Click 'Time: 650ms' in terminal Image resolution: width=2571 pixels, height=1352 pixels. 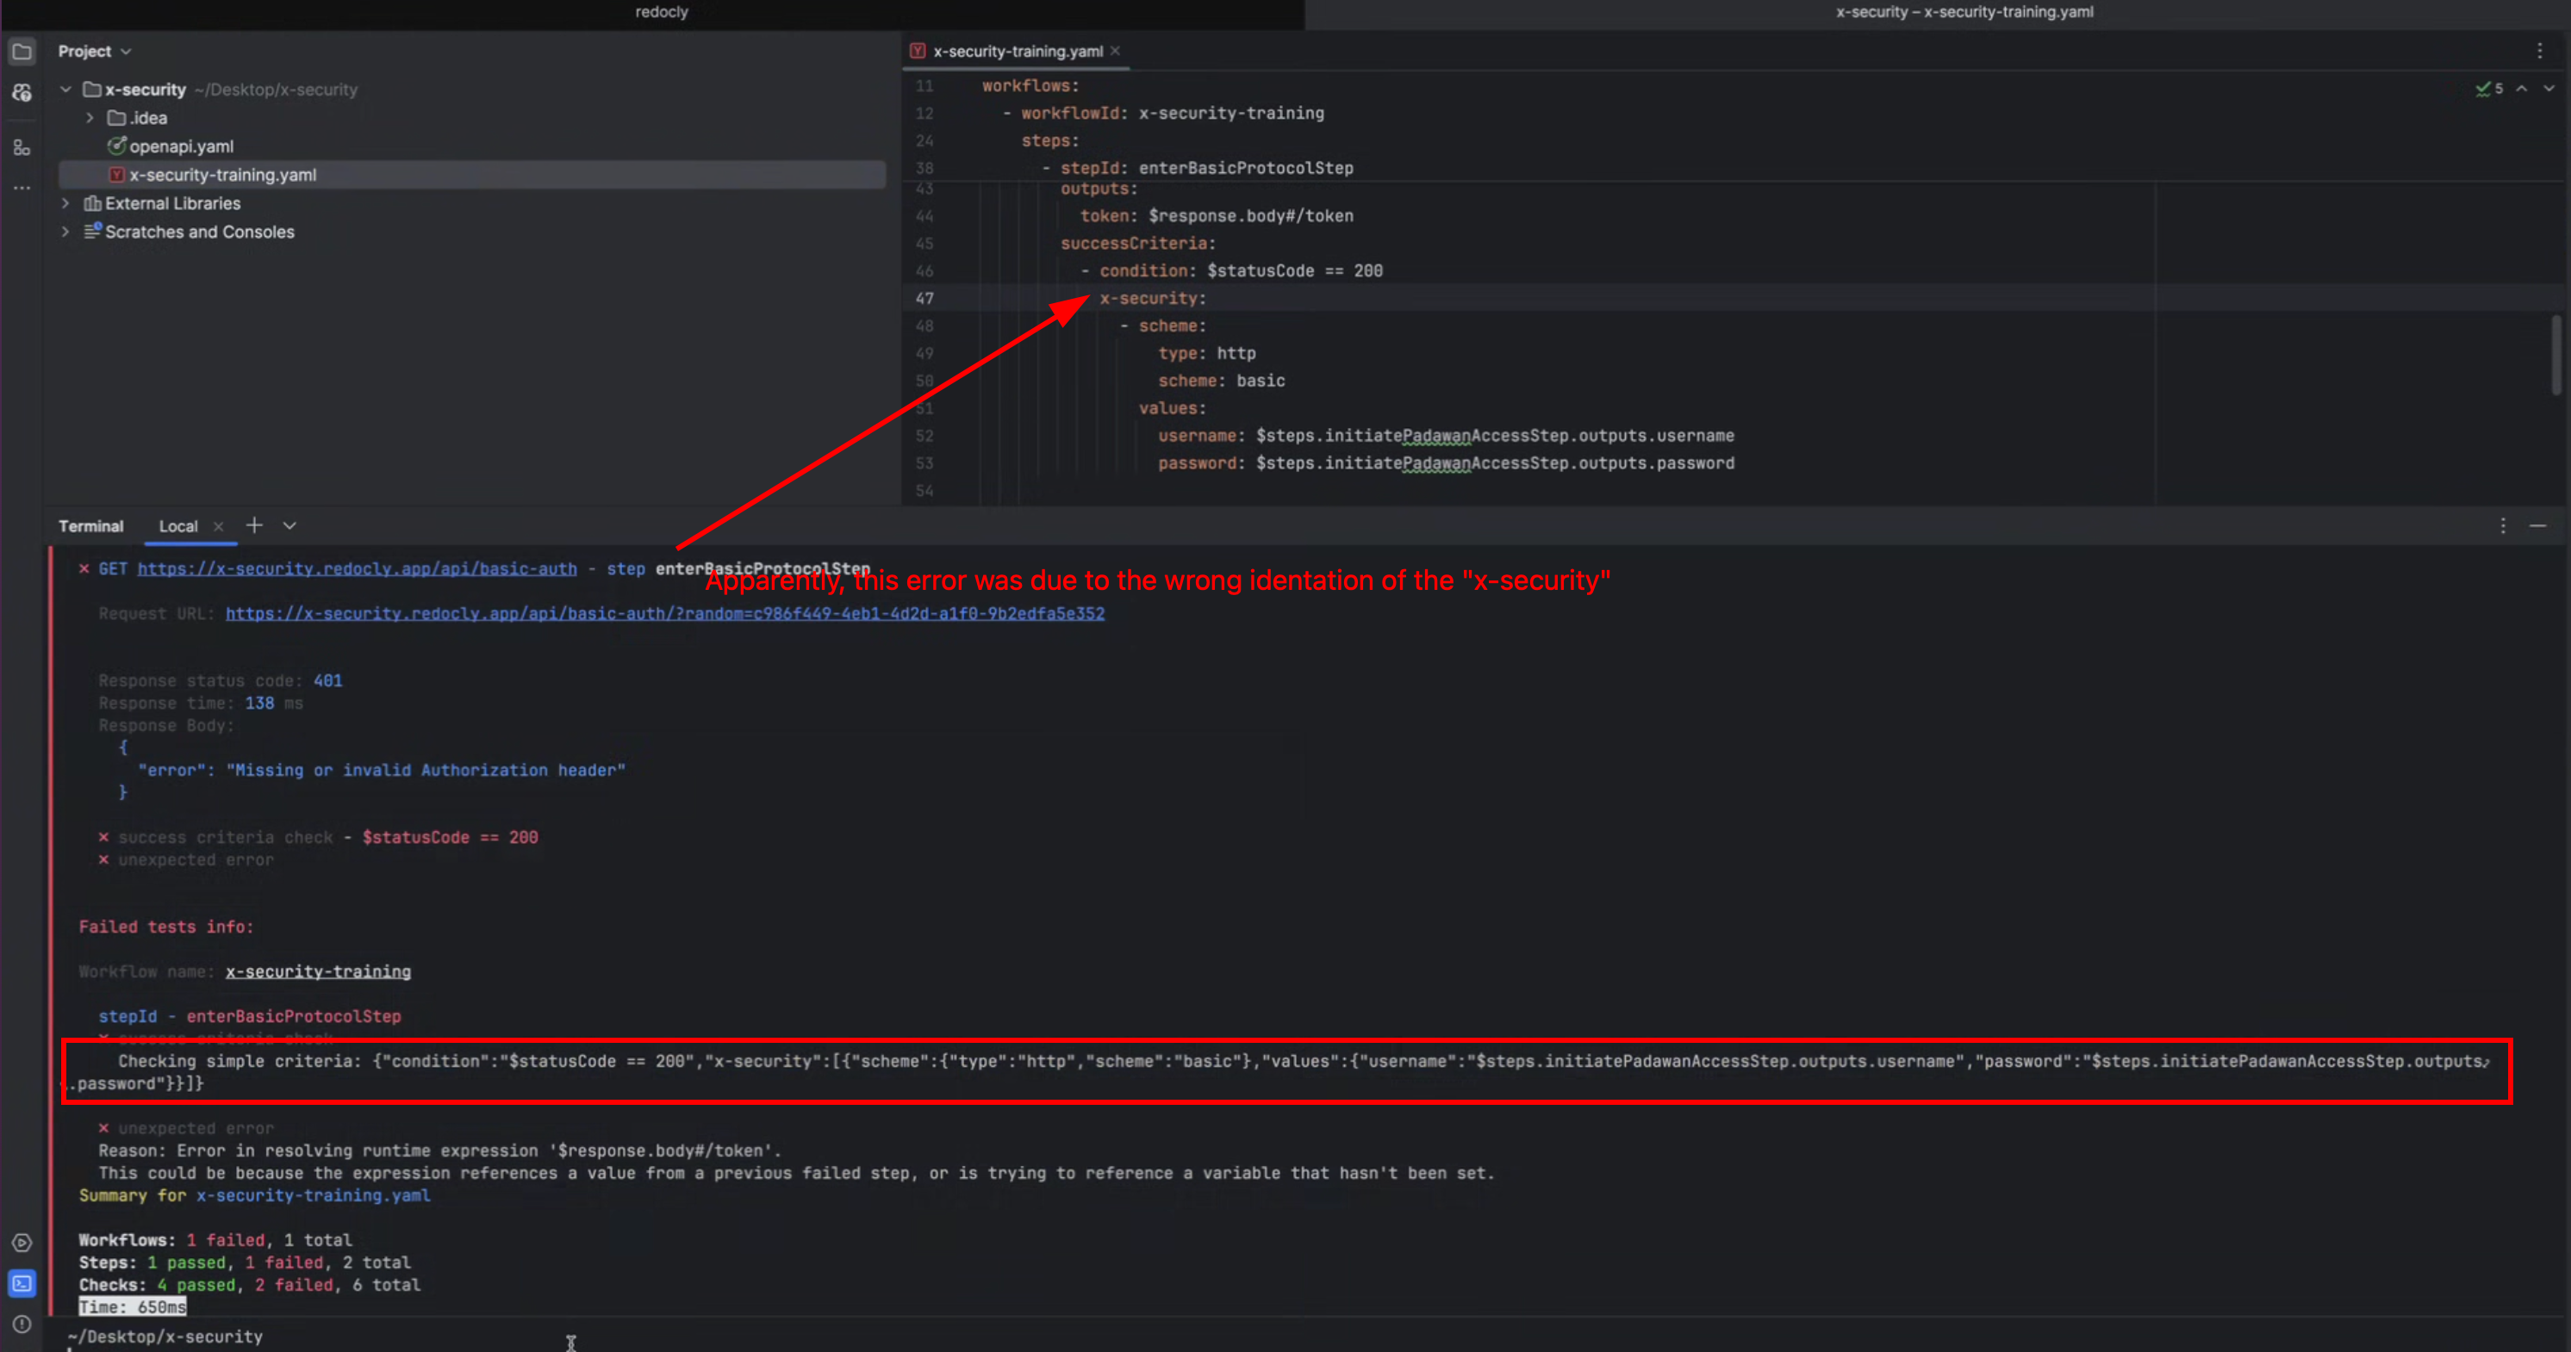pos(132,1307)
